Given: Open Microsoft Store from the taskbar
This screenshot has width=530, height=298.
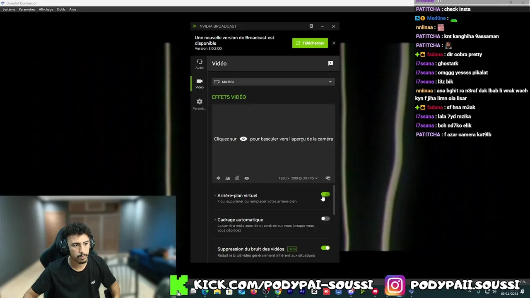Looking at the screenshot, I should coord(229,292).
